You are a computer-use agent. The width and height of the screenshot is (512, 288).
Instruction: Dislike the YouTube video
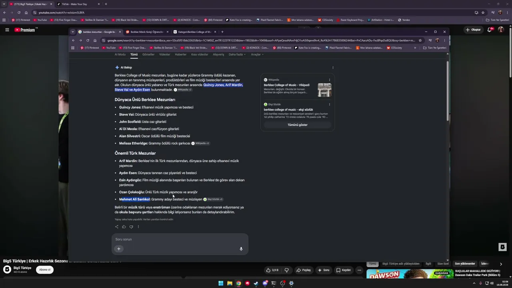[x=286, y=270]
